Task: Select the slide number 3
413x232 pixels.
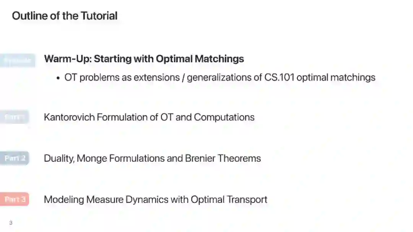Action: point(11,222)
